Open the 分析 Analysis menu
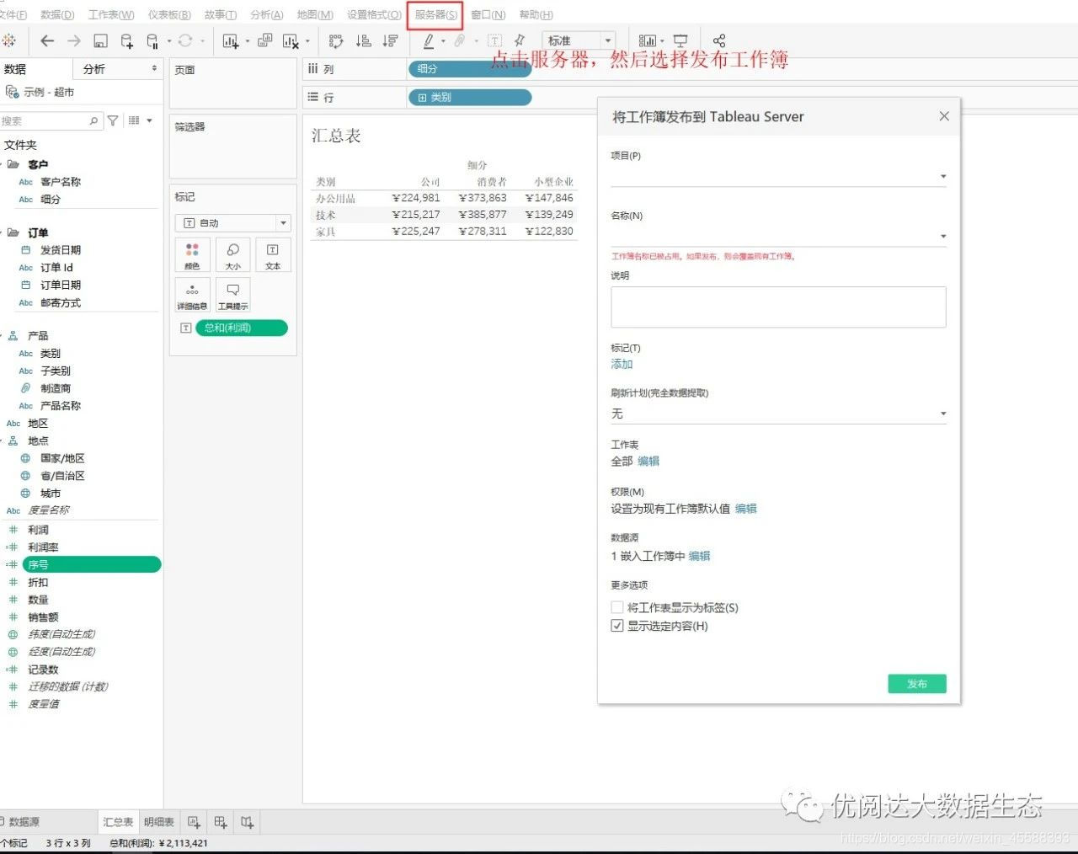Viewport: 1078px width, 854px height. coord(266,14)
